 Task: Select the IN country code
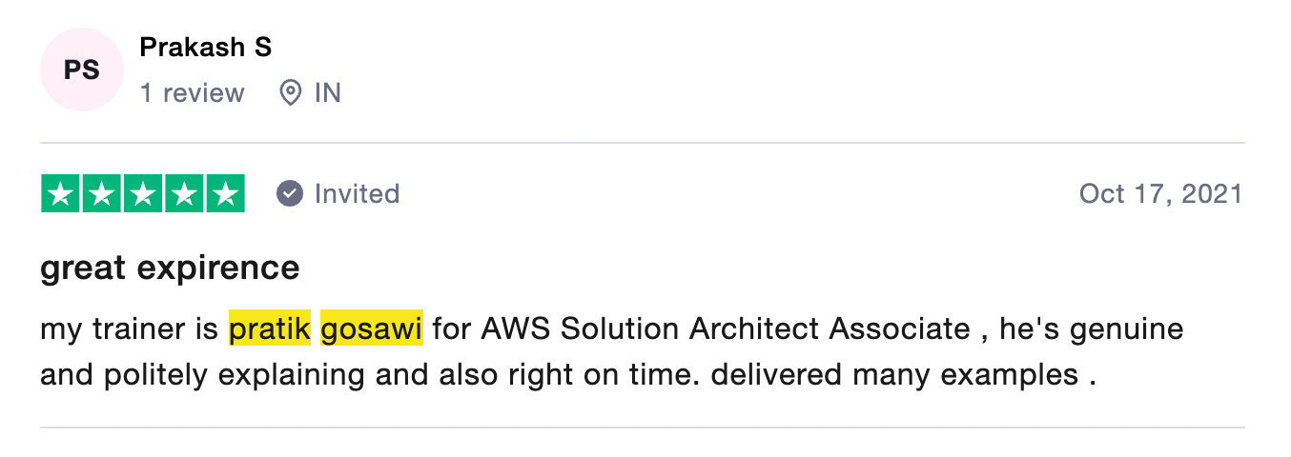[x=327, y=93]
